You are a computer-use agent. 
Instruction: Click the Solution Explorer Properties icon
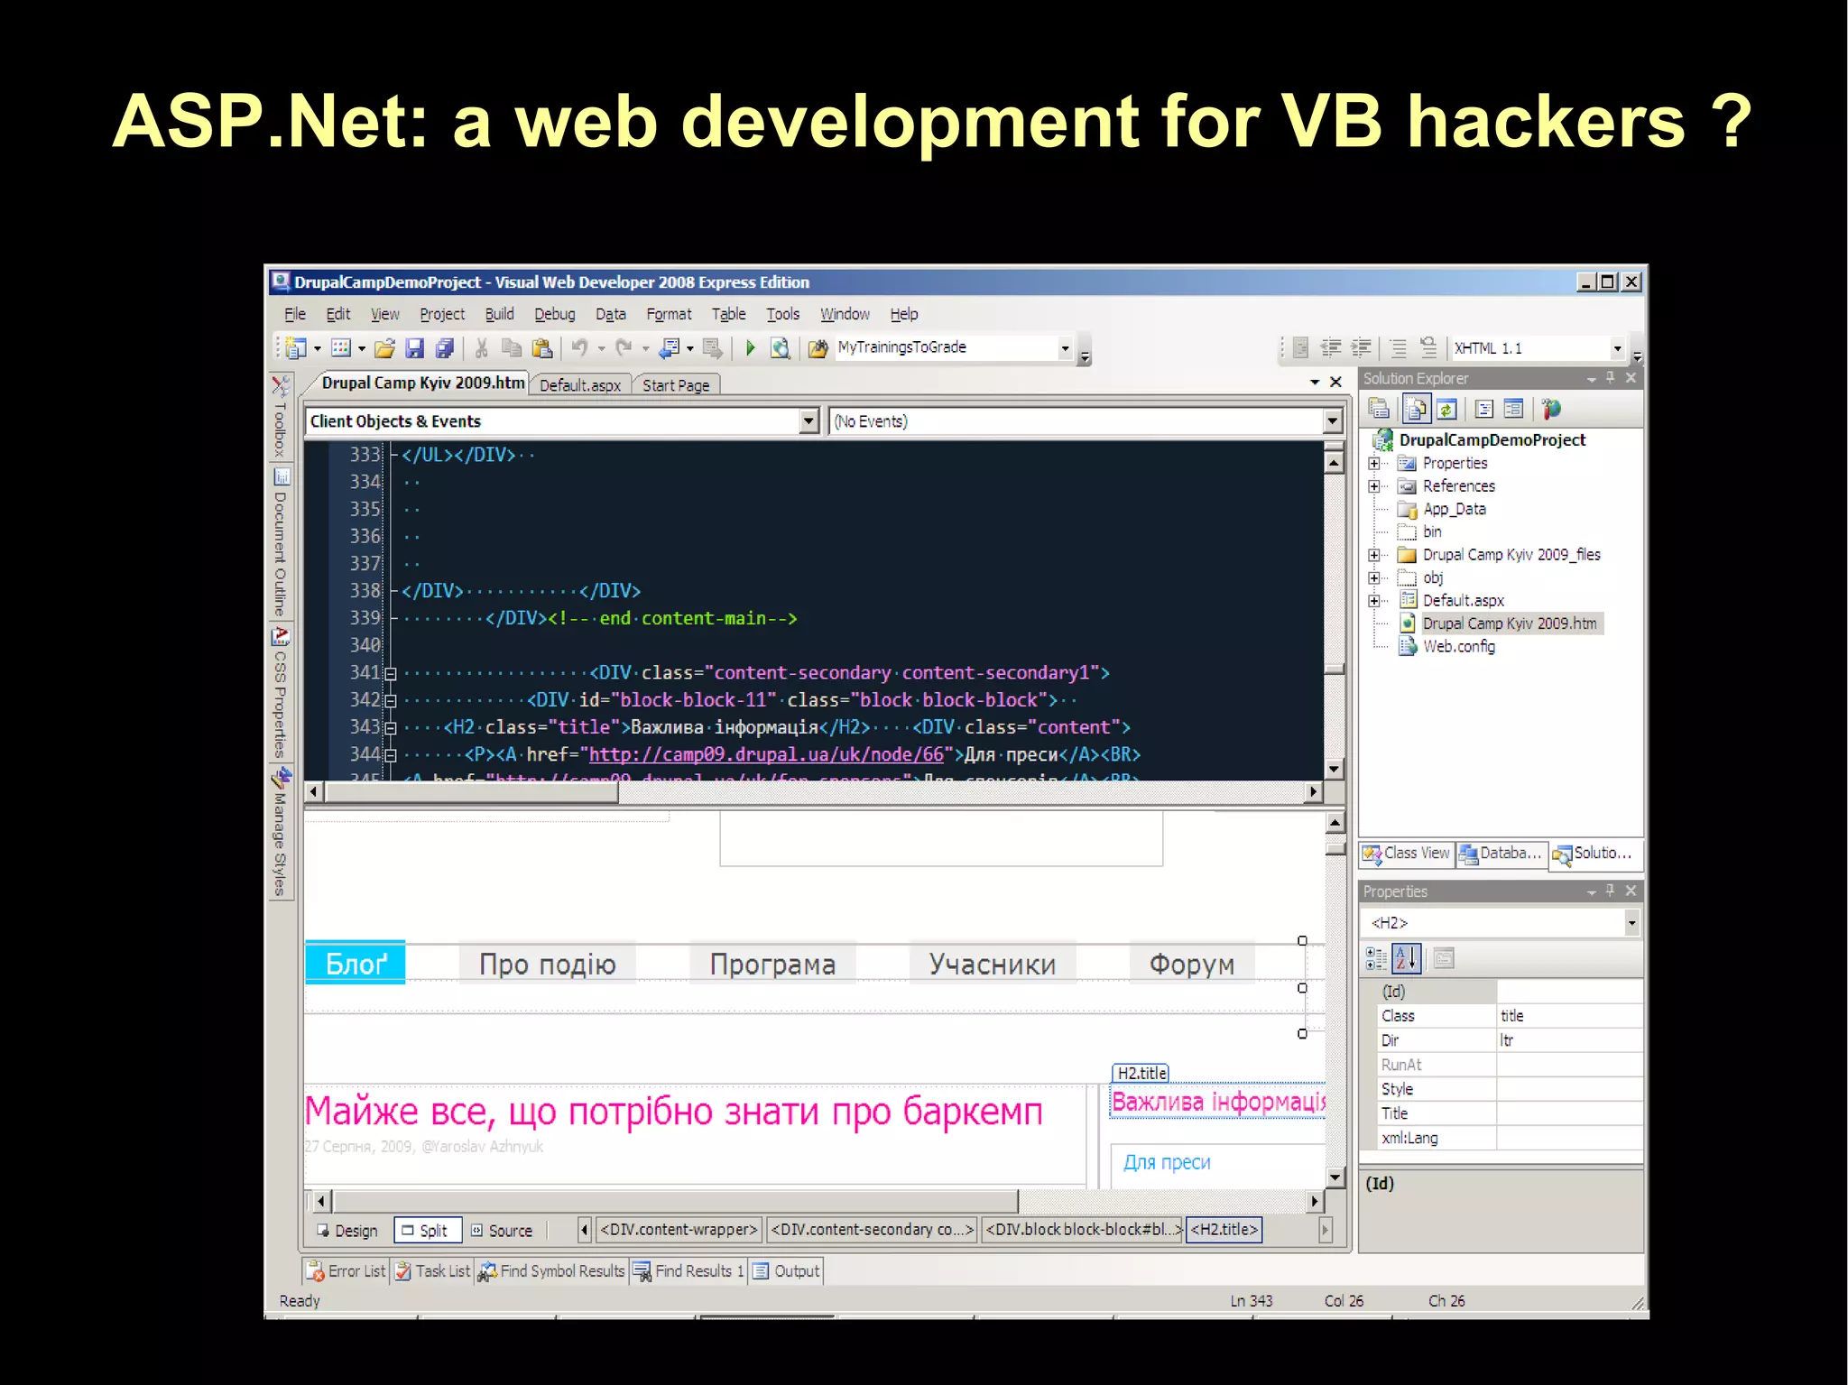point(1379,410)
